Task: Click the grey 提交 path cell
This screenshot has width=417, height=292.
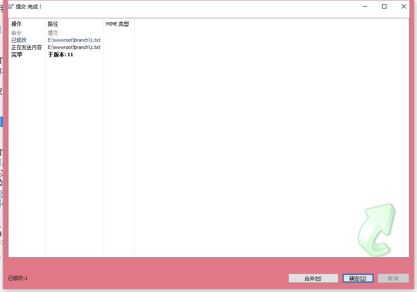Action: tap(53, 33)
